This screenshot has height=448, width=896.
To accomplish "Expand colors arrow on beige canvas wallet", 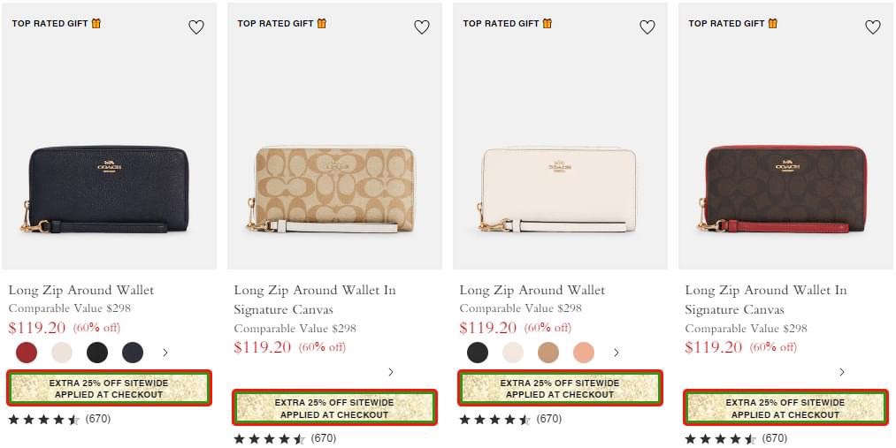I will tap(391, 372).
